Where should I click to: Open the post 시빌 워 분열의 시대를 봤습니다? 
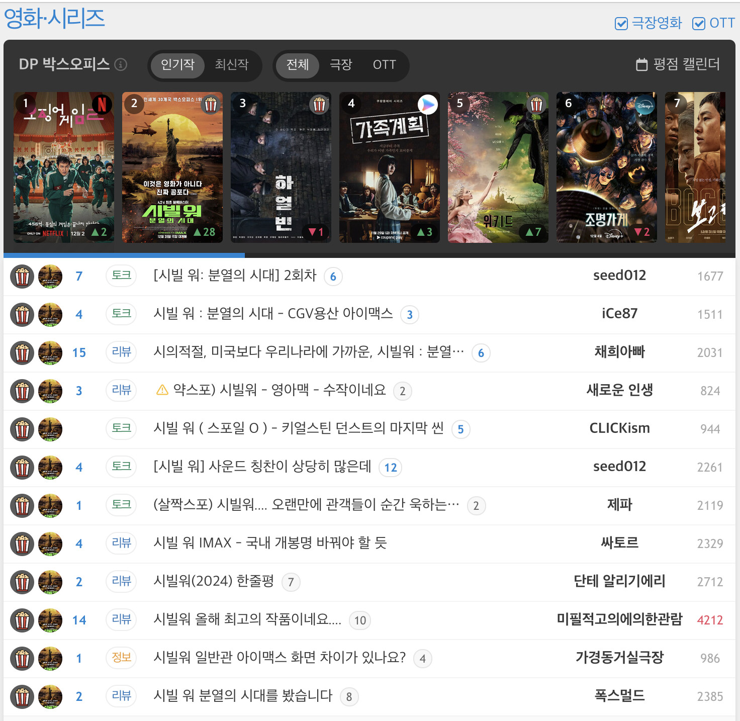pos(243,696)
